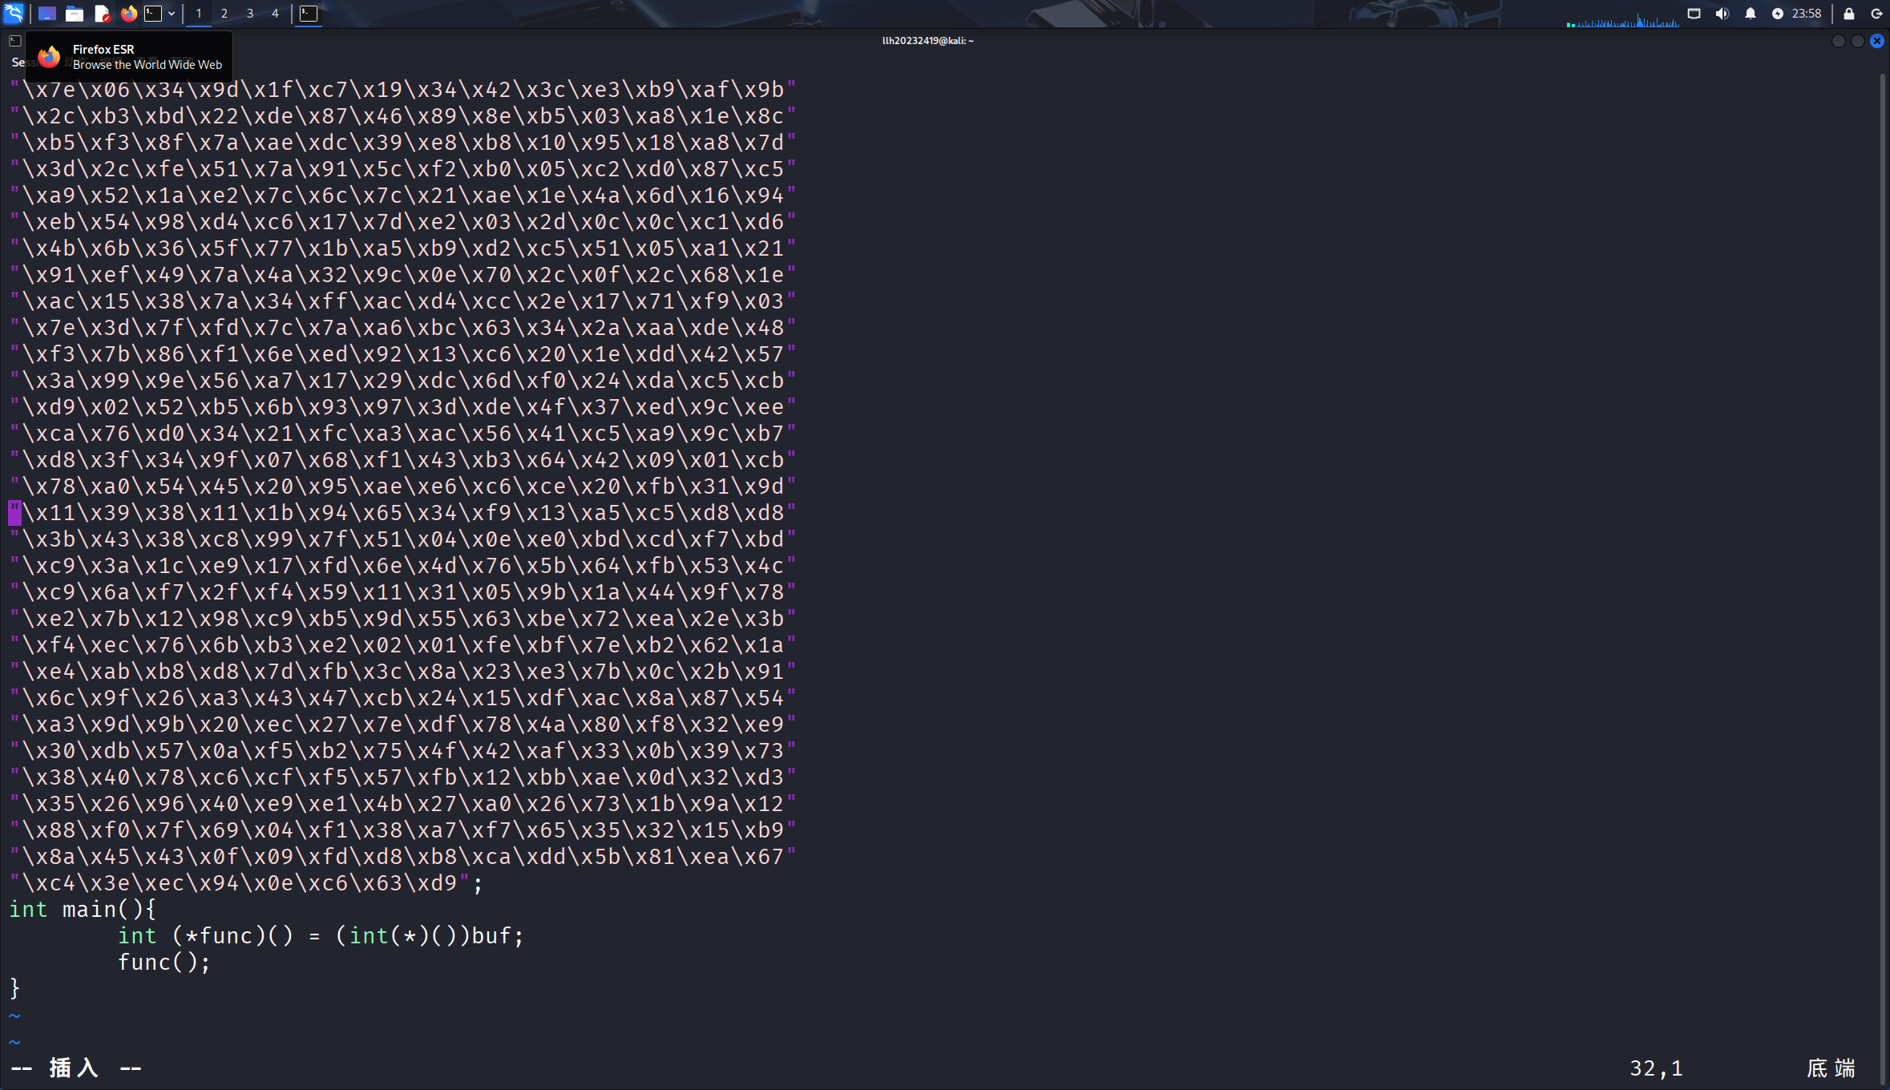The height and width of the screenshot is (1090, 1890).
Task: Click the show desktop panel icon
Action: (x=47, y=14)
